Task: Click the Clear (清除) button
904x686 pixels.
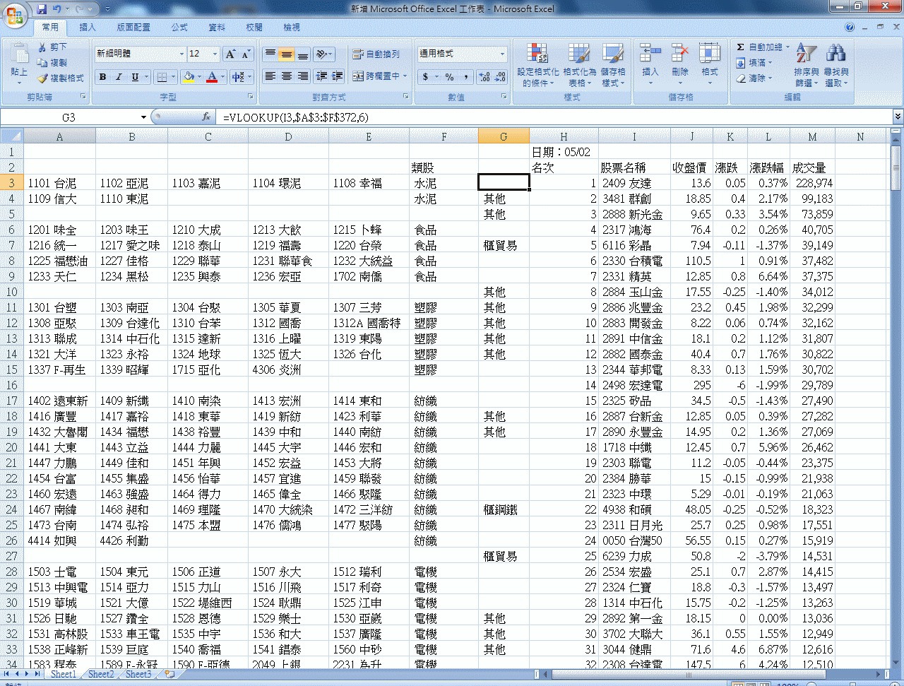Action: pos(751,78)
